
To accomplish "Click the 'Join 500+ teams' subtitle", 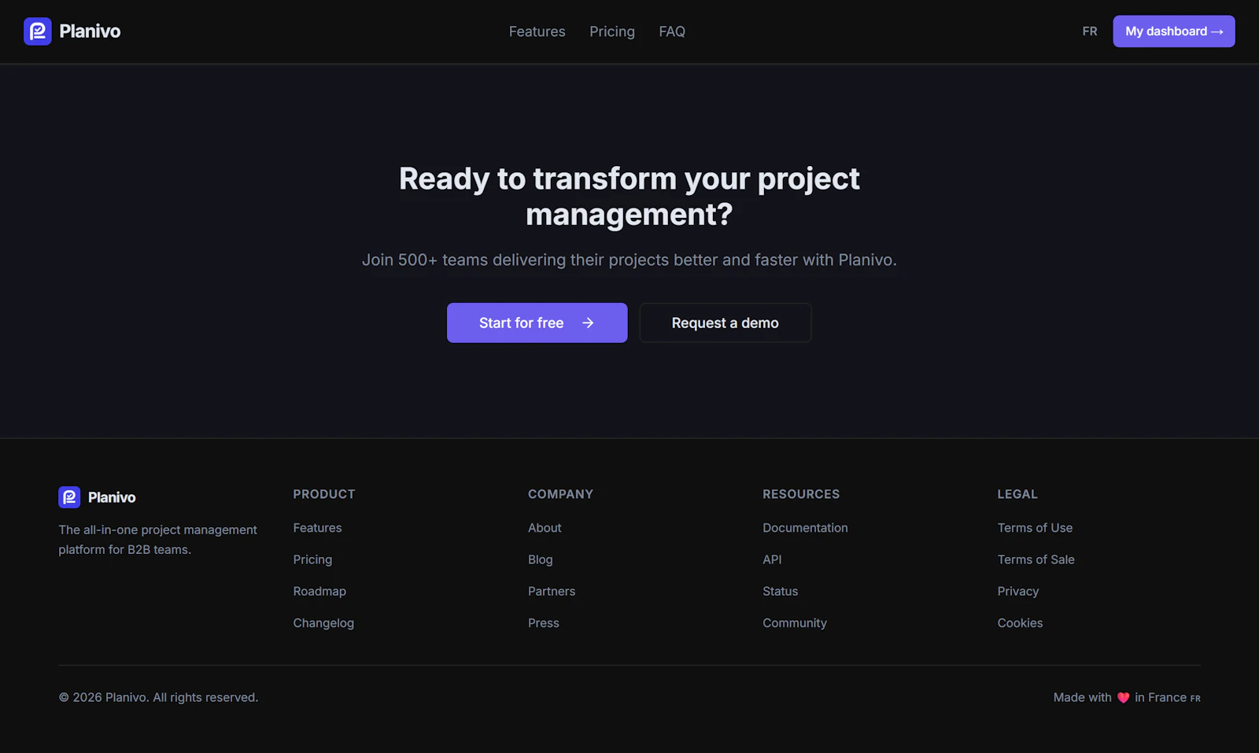I will [629, 260].
